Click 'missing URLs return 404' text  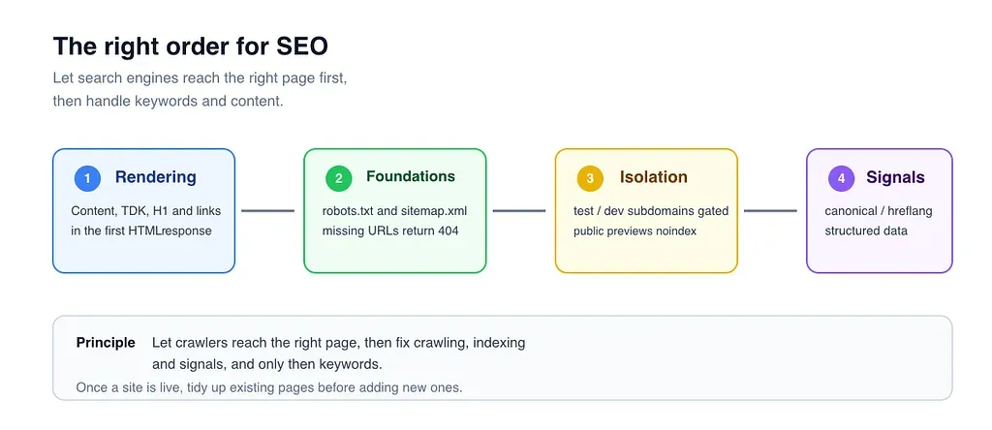coord(390,230)
